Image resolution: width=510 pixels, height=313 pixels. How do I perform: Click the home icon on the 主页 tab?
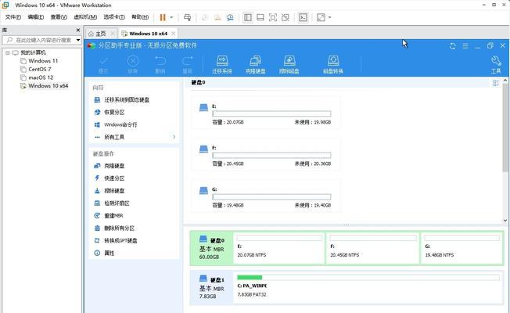pos(91,34)
